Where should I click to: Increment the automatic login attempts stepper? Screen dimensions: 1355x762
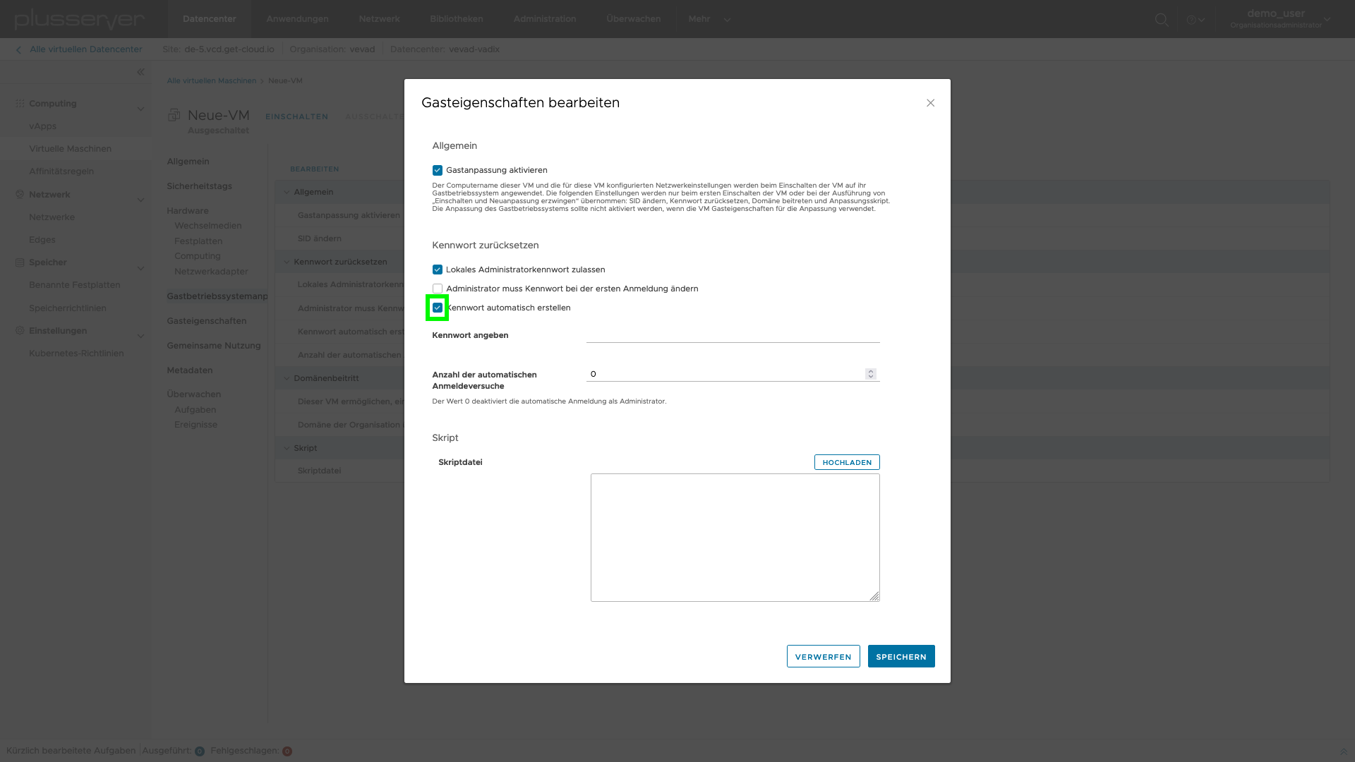871,371
